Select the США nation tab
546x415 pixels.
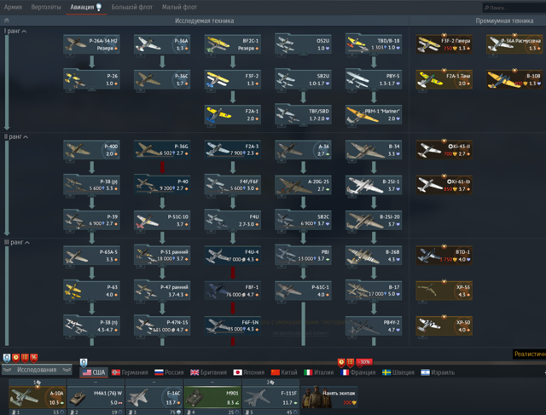click(x=94, y=372)
